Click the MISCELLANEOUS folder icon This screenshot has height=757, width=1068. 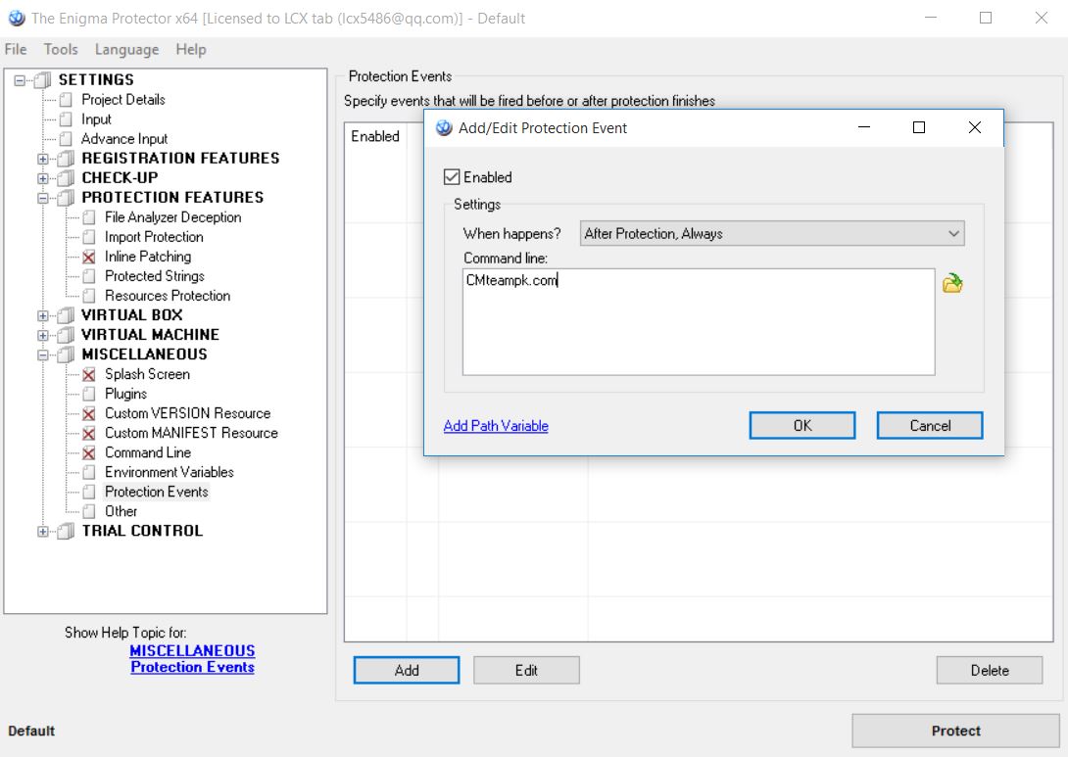[66, 355]
